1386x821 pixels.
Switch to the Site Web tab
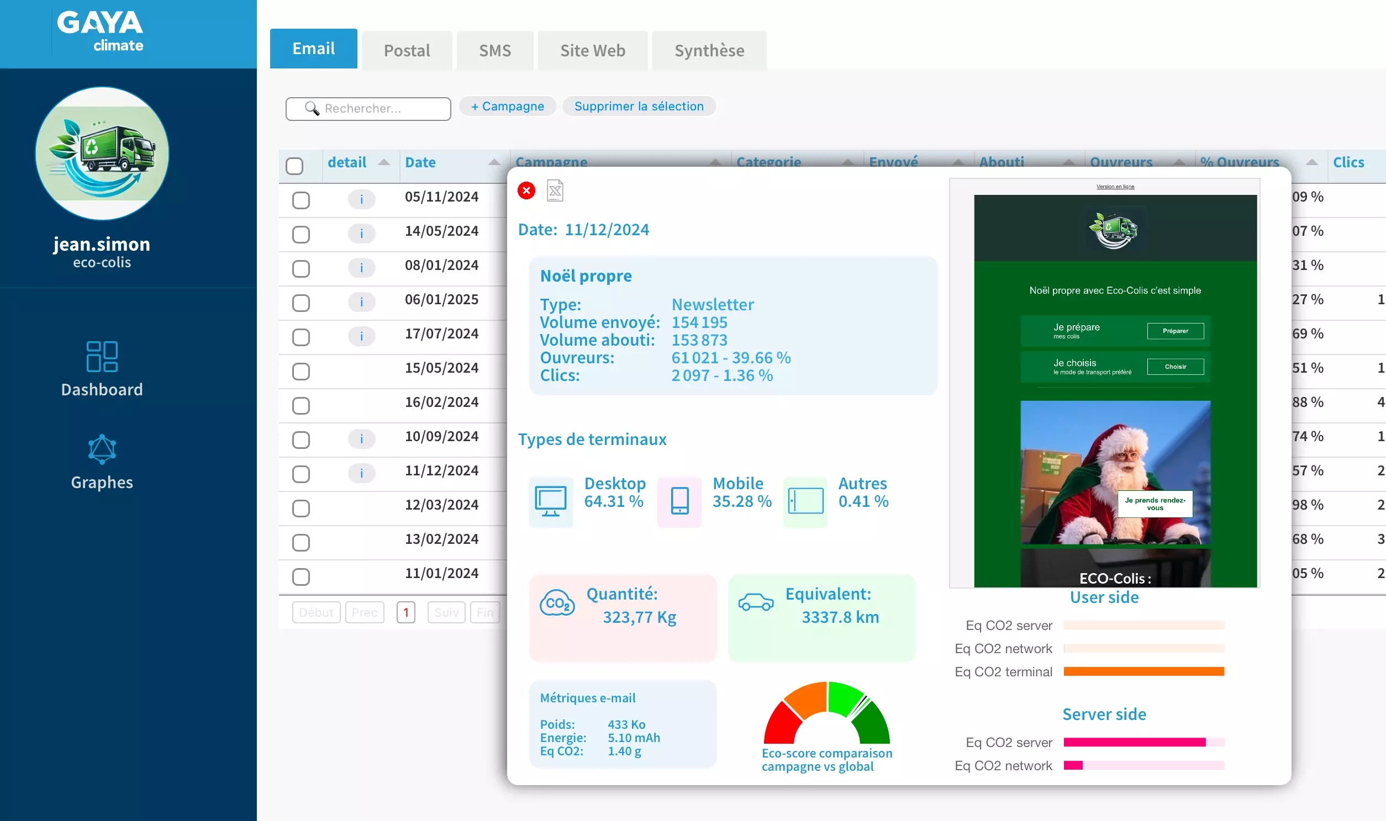tap(592, 50)
